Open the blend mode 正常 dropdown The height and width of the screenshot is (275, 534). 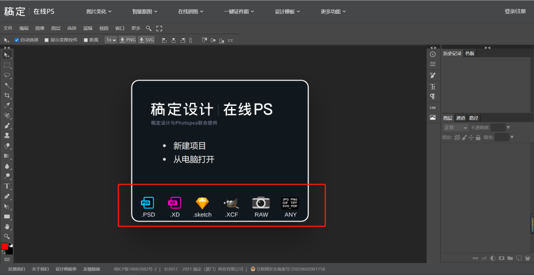click(455, 128)
